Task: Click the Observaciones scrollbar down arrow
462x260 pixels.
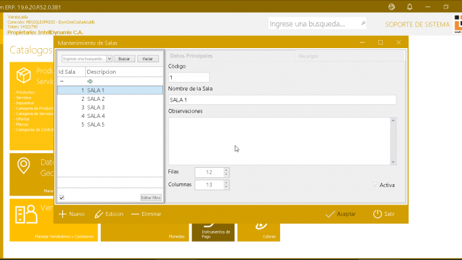Action: (x=393, y=162)
